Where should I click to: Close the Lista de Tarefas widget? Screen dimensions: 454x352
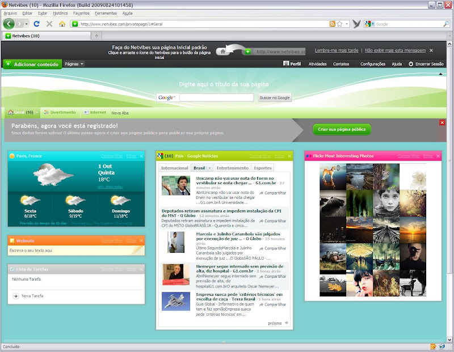(141, 269)
